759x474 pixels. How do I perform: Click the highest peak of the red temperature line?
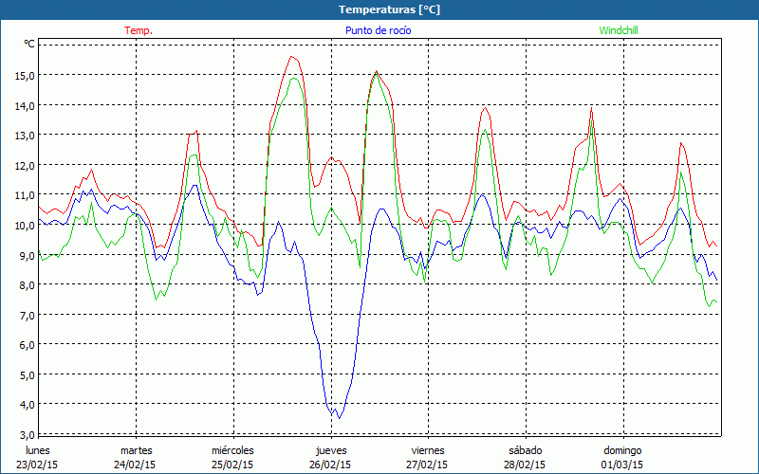[x=293, y=57]
